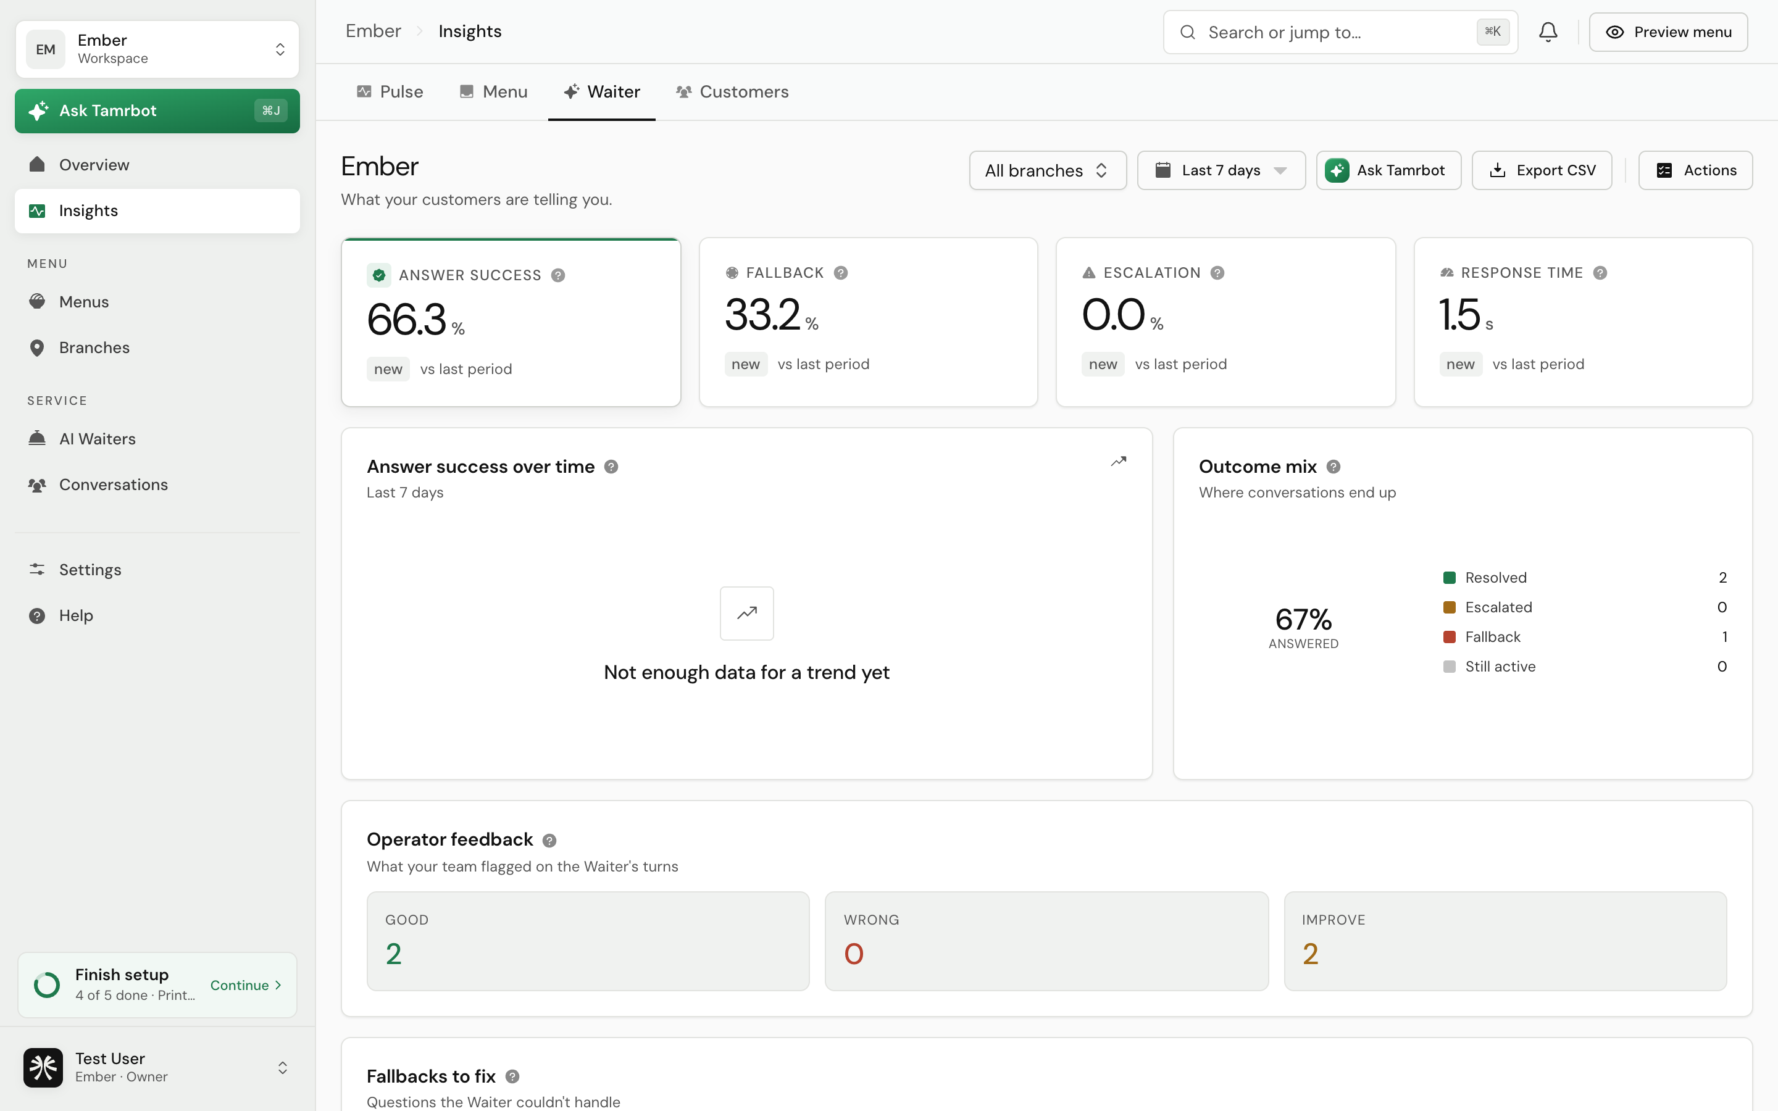
Task: Open help tooltip for Operator feedback
Action: 549,841
